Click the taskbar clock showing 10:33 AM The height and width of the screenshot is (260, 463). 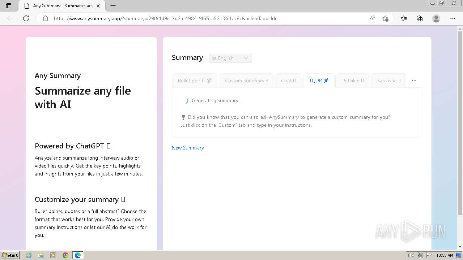pyautogui.click(x=445, y=255)
